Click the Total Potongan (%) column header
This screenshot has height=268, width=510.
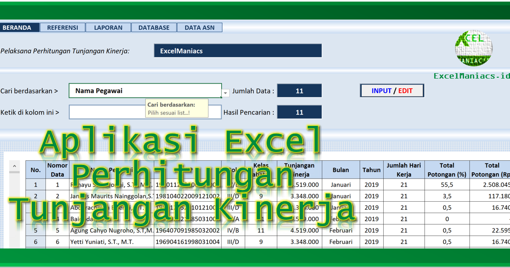pyautogui.click(x=446, y=170)
